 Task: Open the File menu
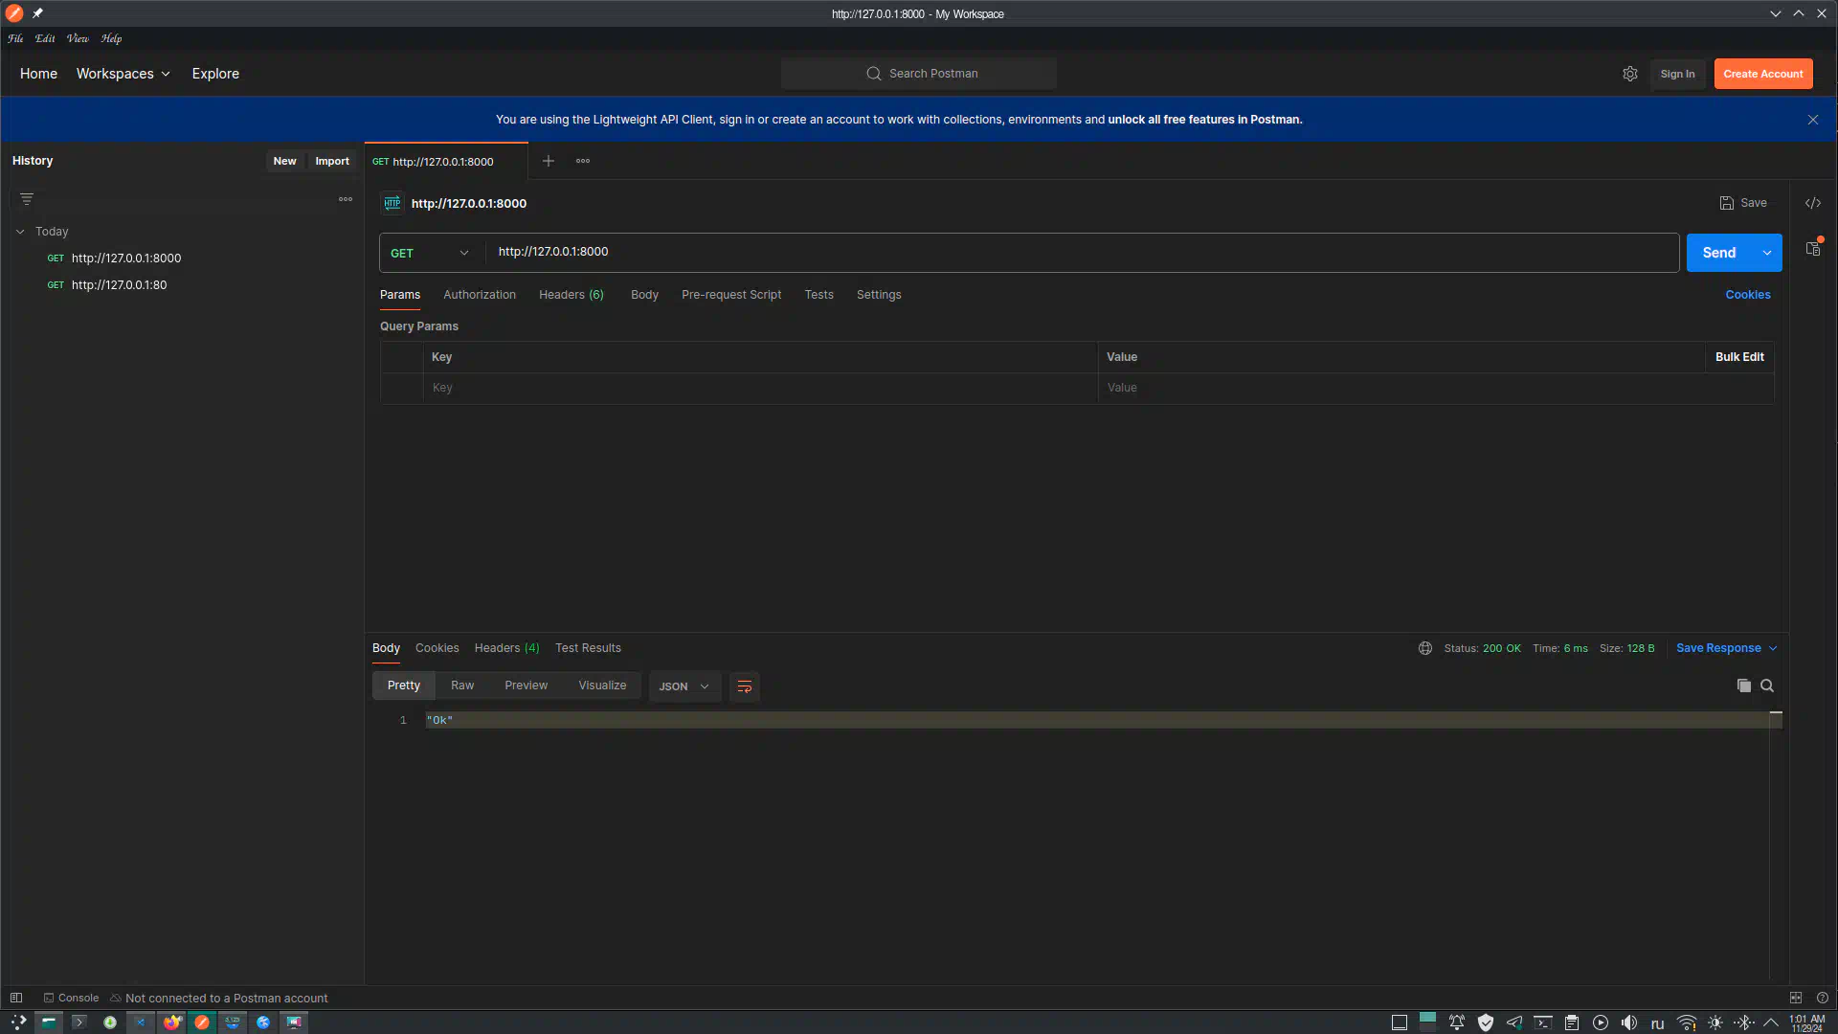click(15, 38)
